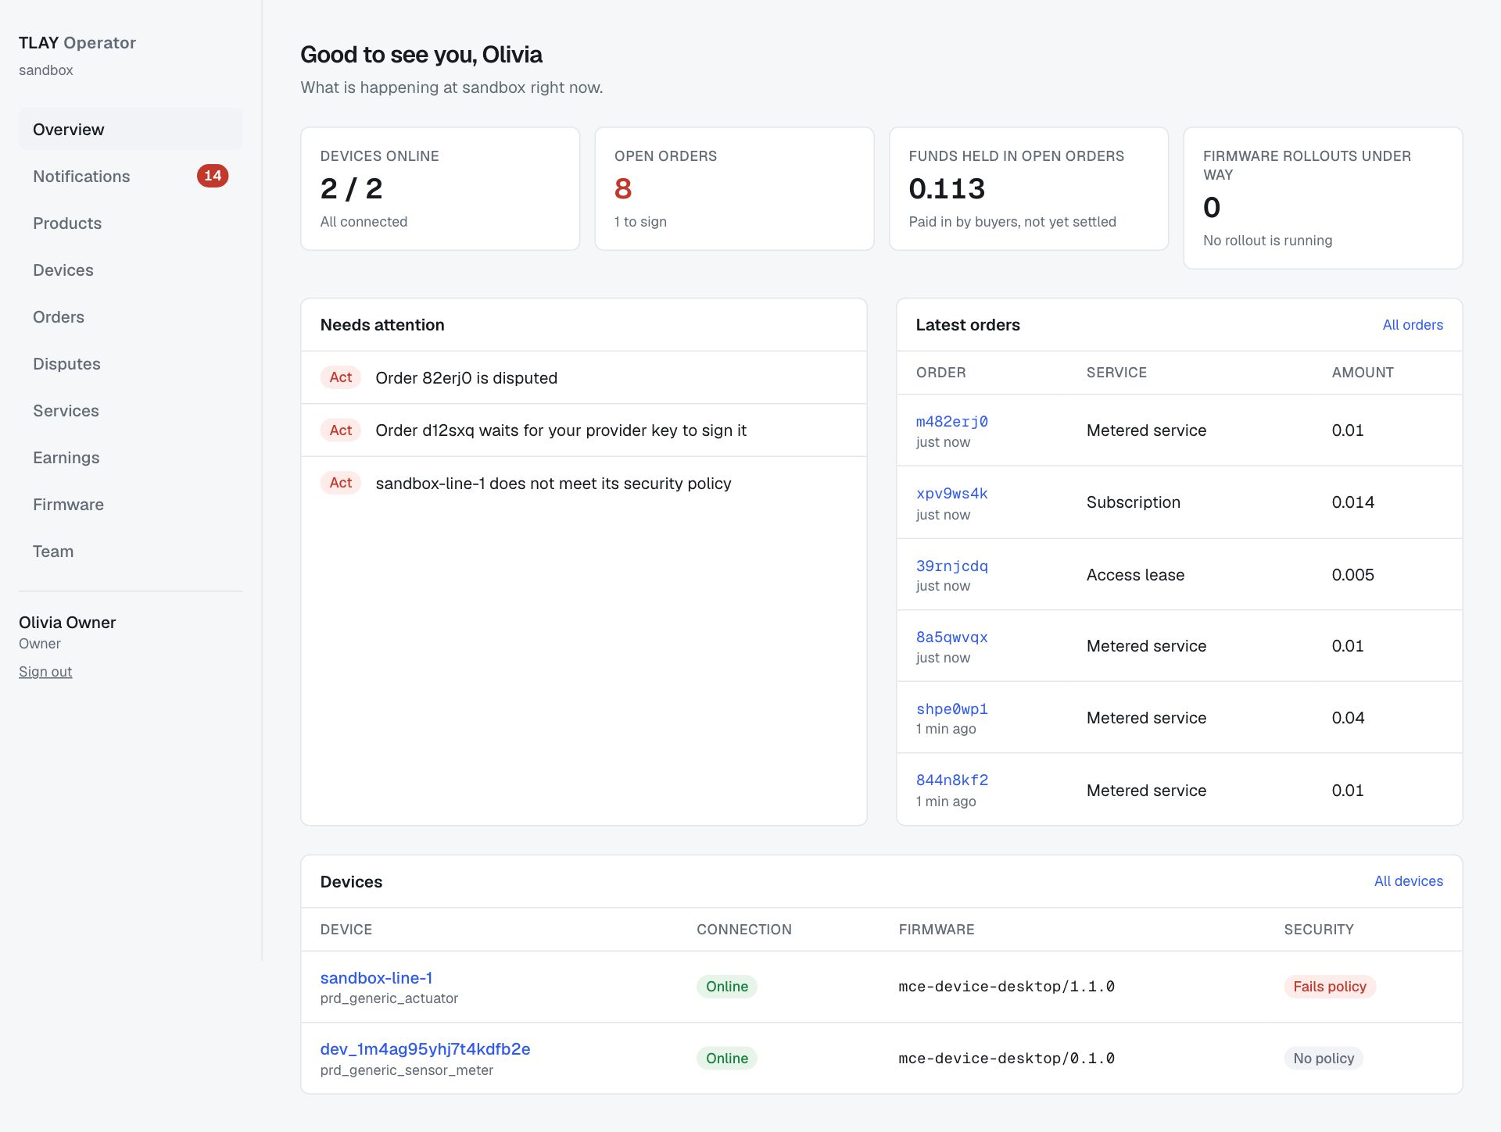Click the Firmware Rollouts Under Way card

1323,198
